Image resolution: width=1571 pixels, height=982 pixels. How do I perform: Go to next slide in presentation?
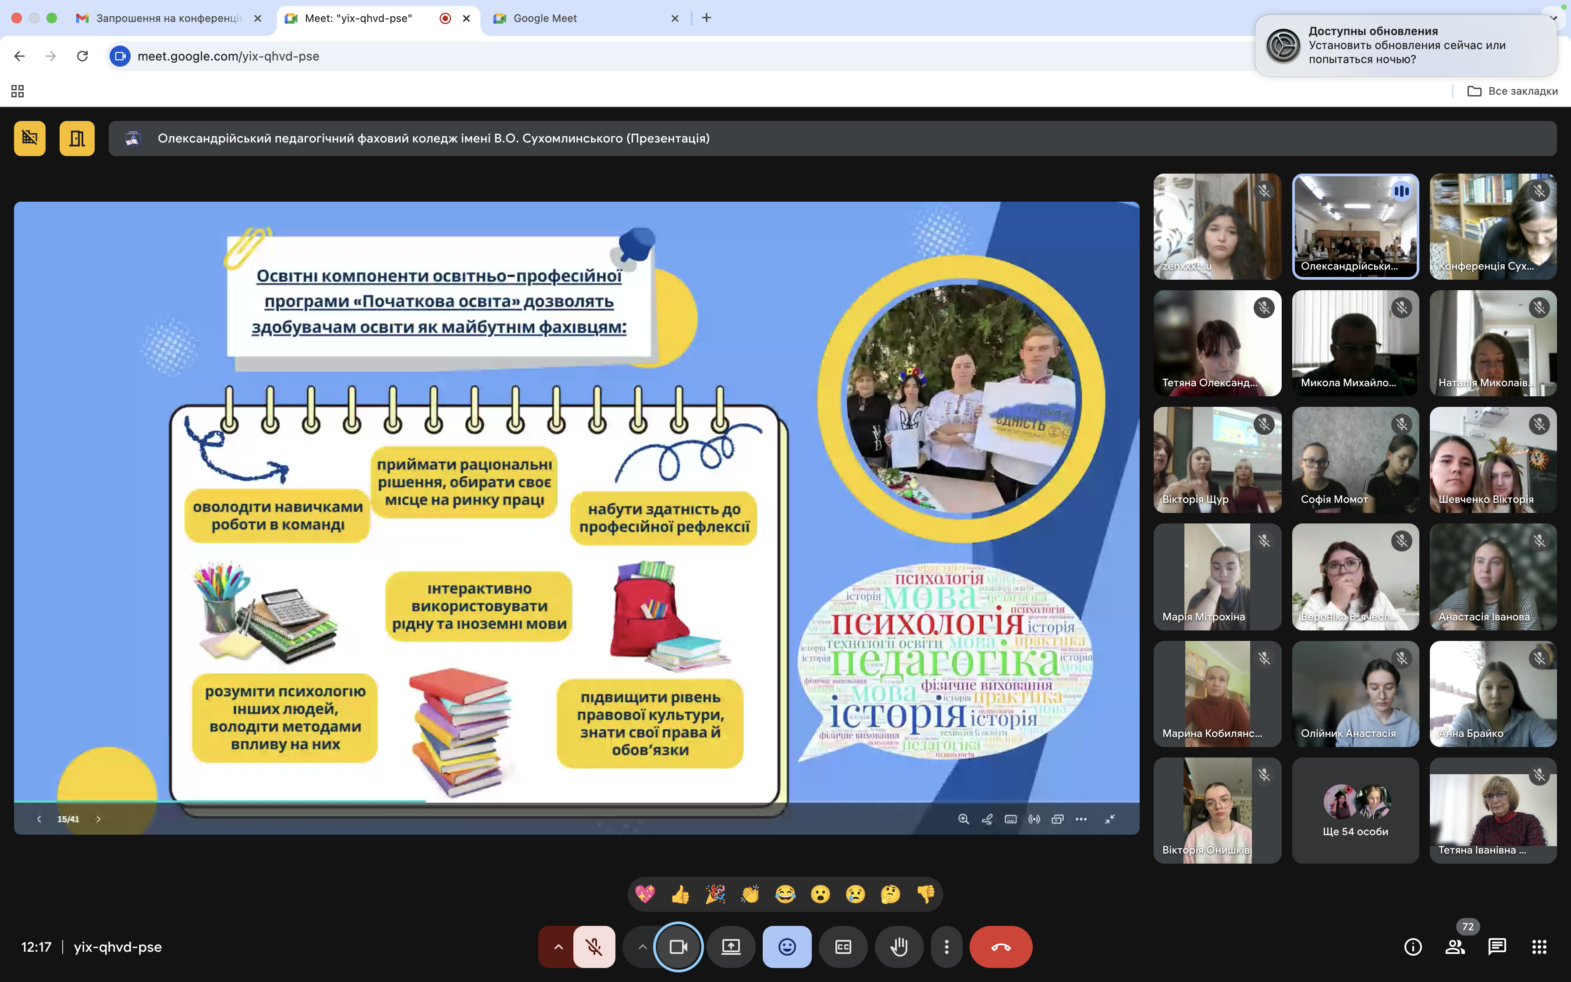[98, 819]
